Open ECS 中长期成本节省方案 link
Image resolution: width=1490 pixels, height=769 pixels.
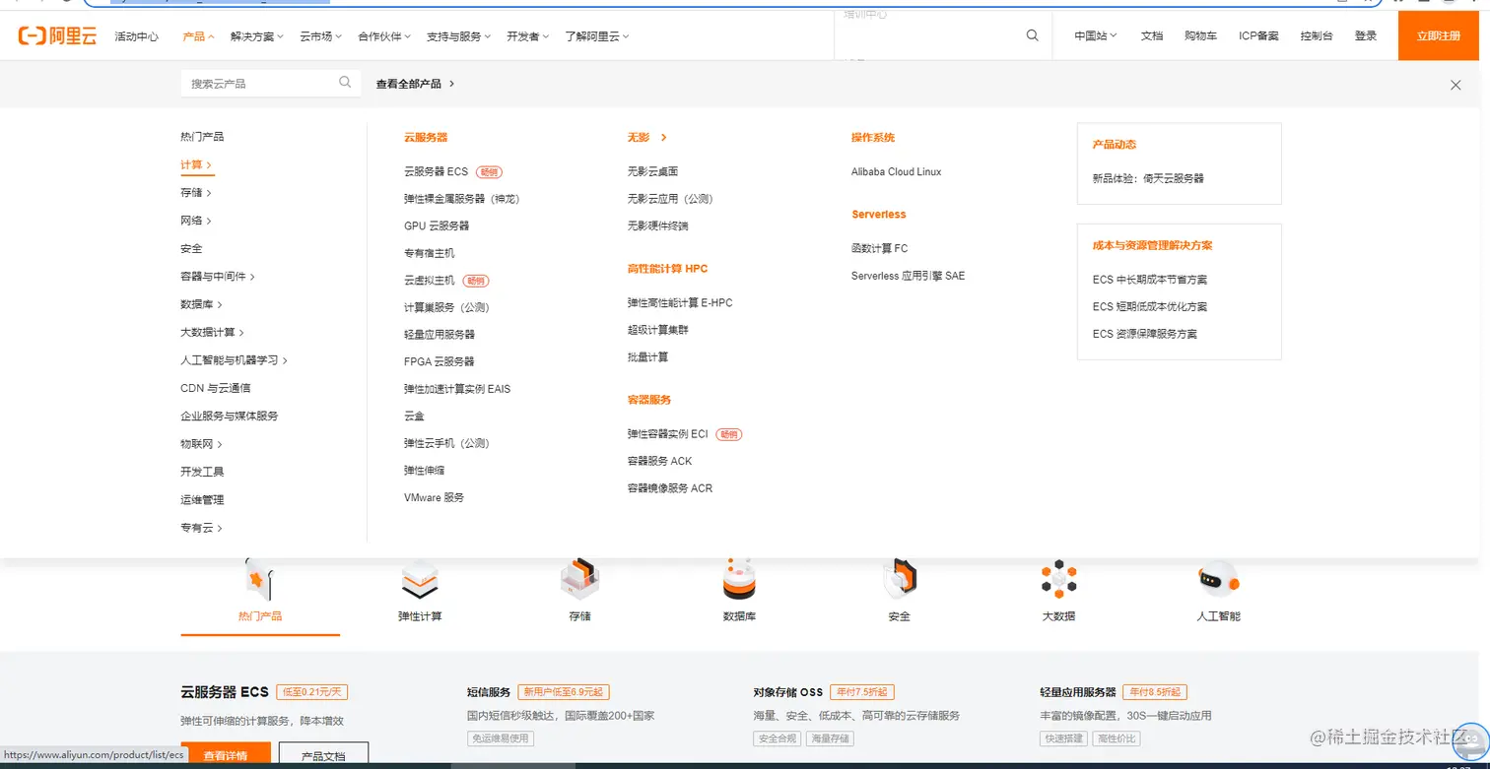(x=1150, y=280)
